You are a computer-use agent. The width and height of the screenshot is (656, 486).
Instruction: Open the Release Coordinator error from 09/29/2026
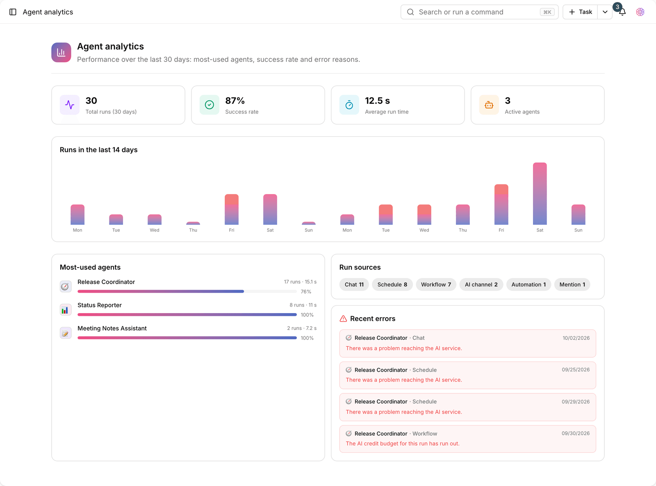click(x=468, y=407)
